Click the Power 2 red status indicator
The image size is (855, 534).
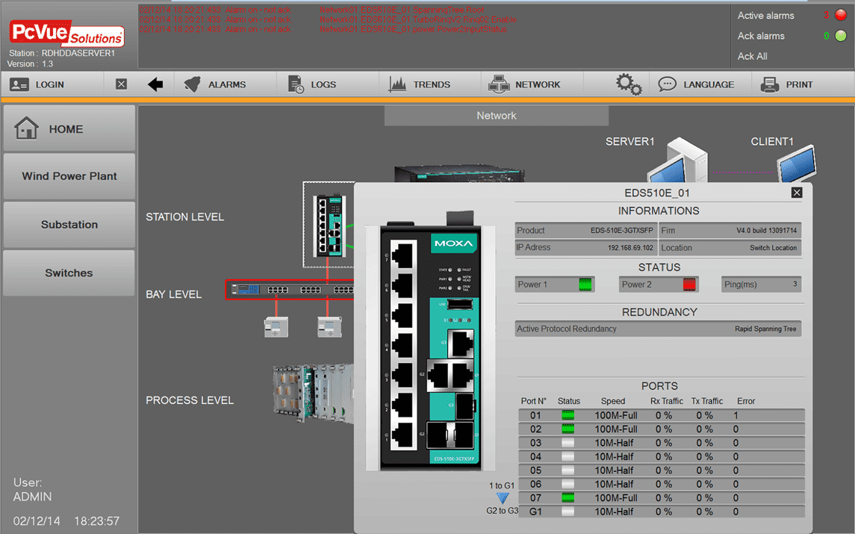point(688,284)
